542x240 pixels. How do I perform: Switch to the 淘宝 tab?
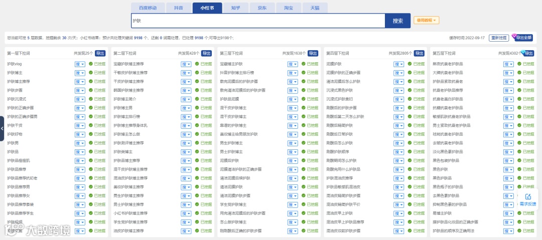288,8
